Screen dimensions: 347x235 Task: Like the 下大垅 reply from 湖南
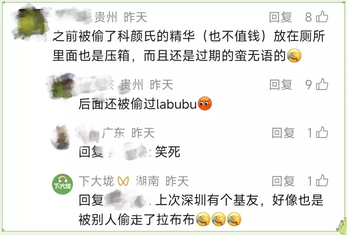[322, 181]
